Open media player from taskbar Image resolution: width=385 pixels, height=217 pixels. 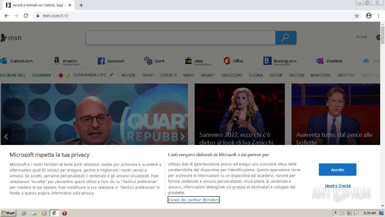click(x=44, y=213)
